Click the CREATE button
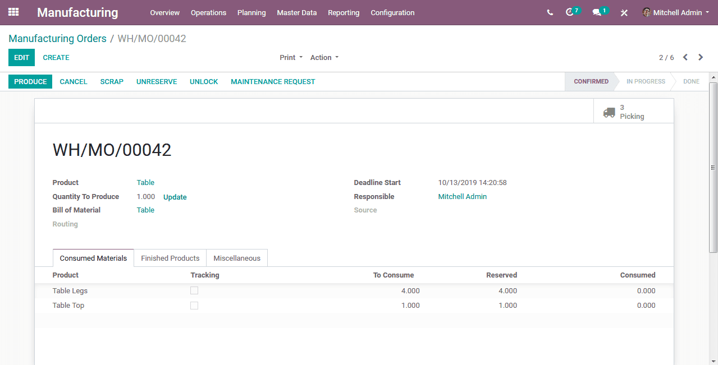This screenshot has height=365, width=718. tap(56, 57)
